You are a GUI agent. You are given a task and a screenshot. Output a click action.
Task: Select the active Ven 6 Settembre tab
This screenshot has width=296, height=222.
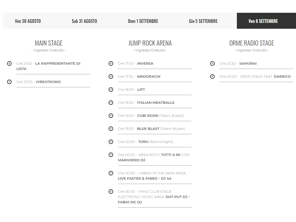tap(263, 21)
